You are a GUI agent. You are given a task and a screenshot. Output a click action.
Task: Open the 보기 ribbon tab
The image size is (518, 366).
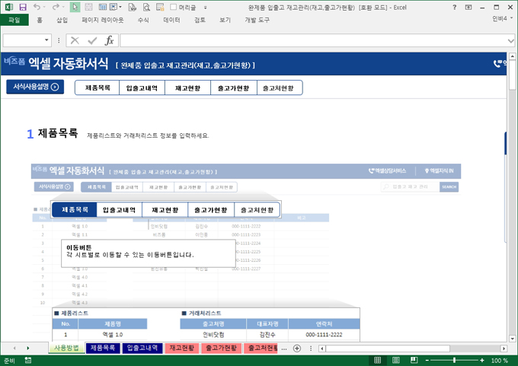225,20
